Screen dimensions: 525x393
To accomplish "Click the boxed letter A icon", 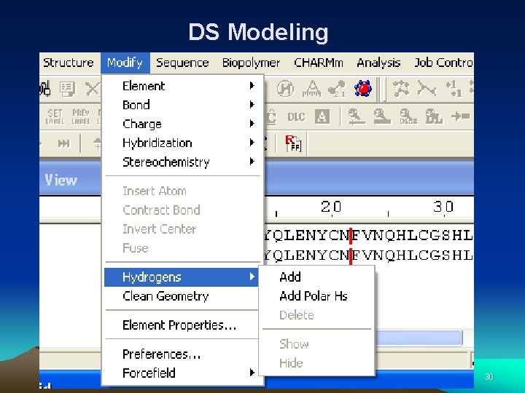I will [x=322, y=117].
